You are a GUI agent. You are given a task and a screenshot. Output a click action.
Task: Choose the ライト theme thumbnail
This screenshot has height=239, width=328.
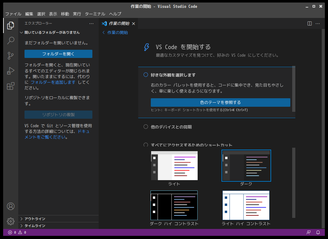click(x=174, y=166)
